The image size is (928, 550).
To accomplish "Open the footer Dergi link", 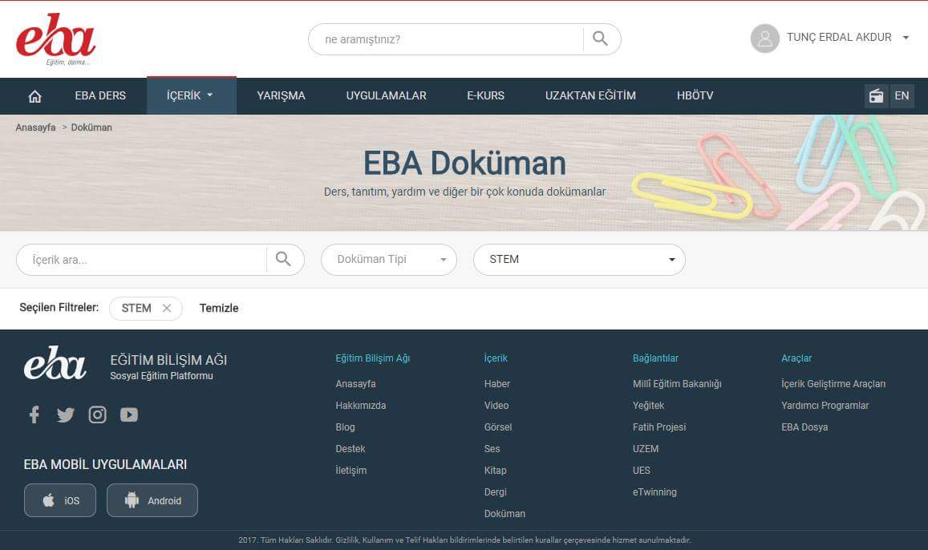I will pos(496,492).
